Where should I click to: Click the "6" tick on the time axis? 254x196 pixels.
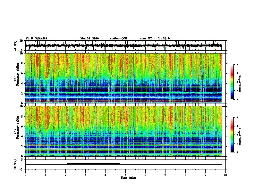pos(146,175)
